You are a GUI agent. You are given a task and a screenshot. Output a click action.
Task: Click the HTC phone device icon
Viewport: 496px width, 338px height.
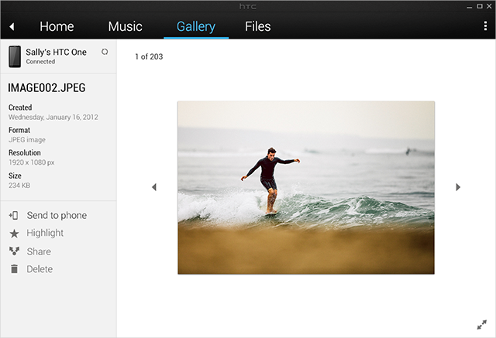[15, 56]
